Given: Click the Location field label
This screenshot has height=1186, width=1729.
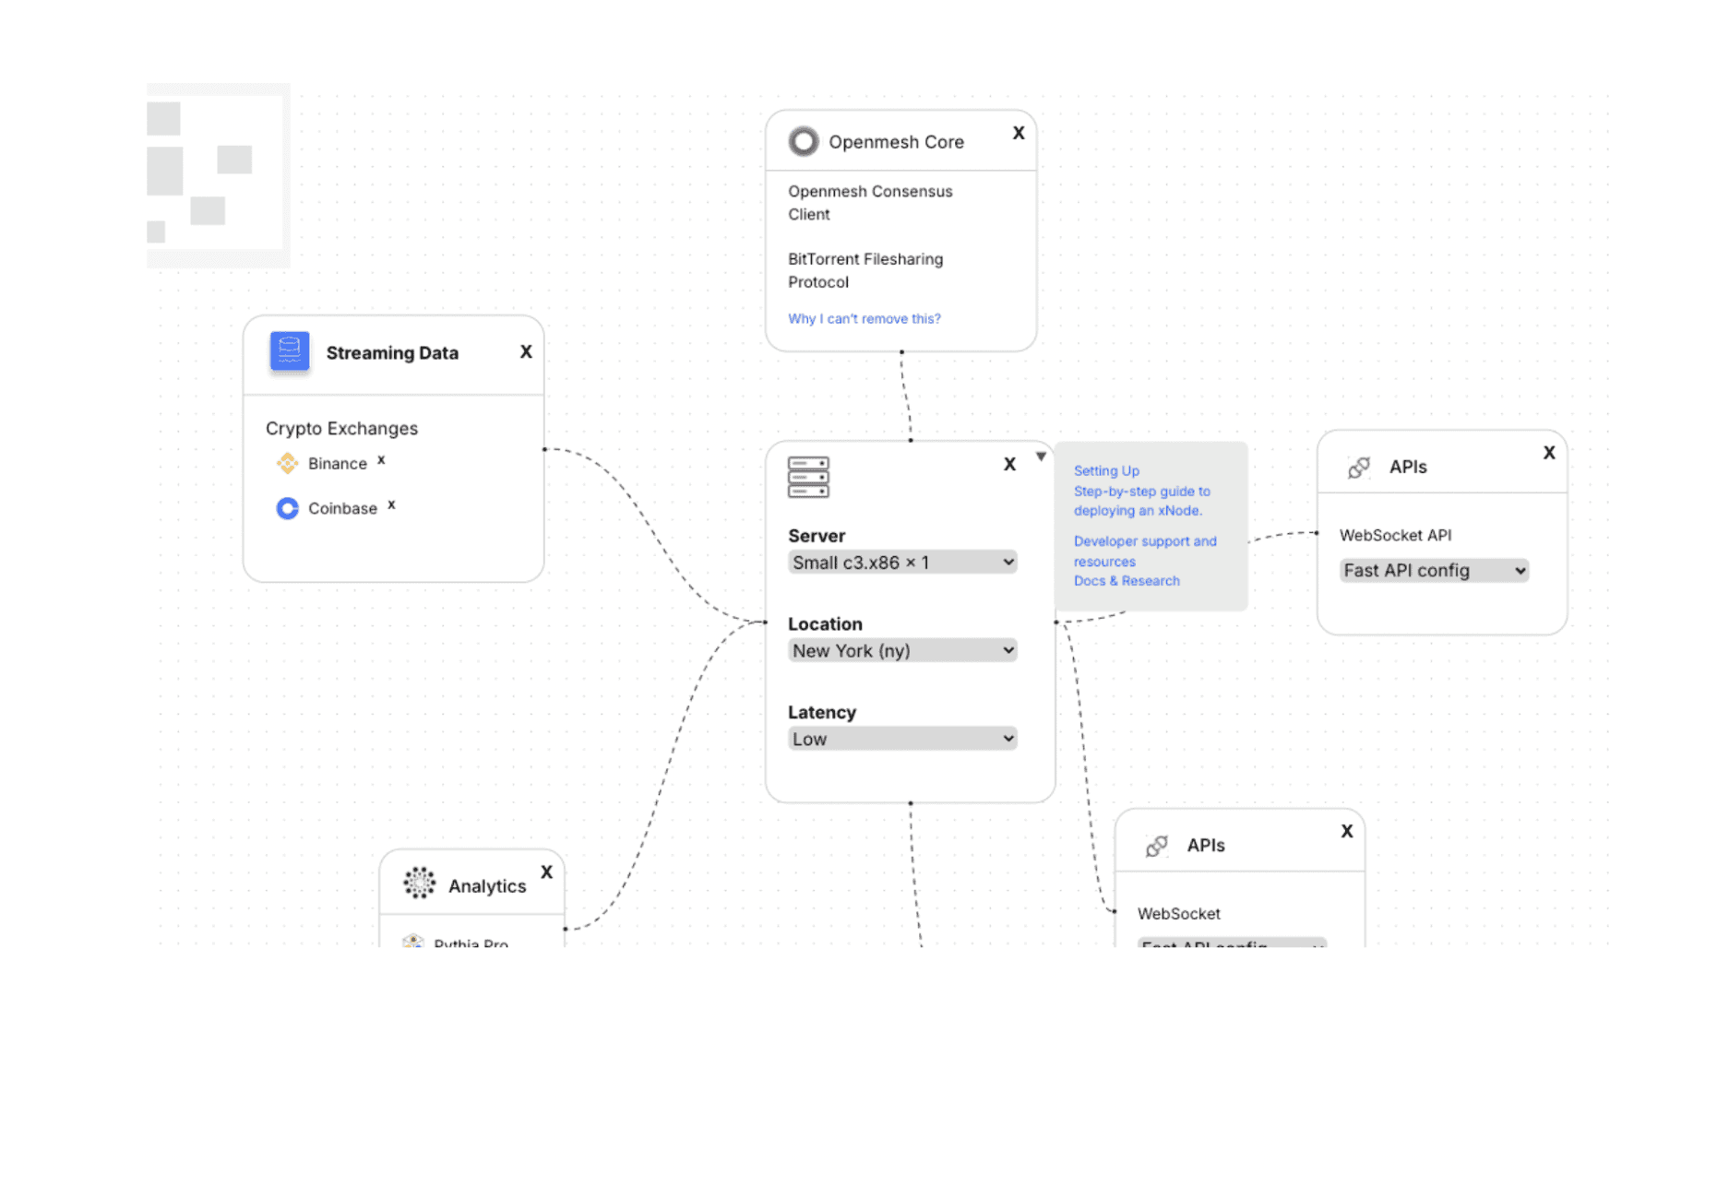Looking at the screenshot, I should click(825, 623).
